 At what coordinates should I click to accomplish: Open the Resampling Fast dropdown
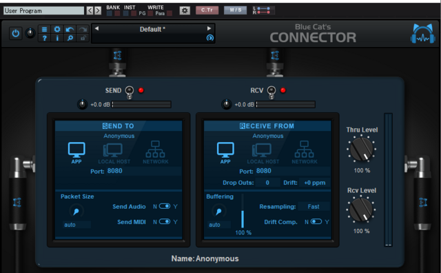(314, 207)
